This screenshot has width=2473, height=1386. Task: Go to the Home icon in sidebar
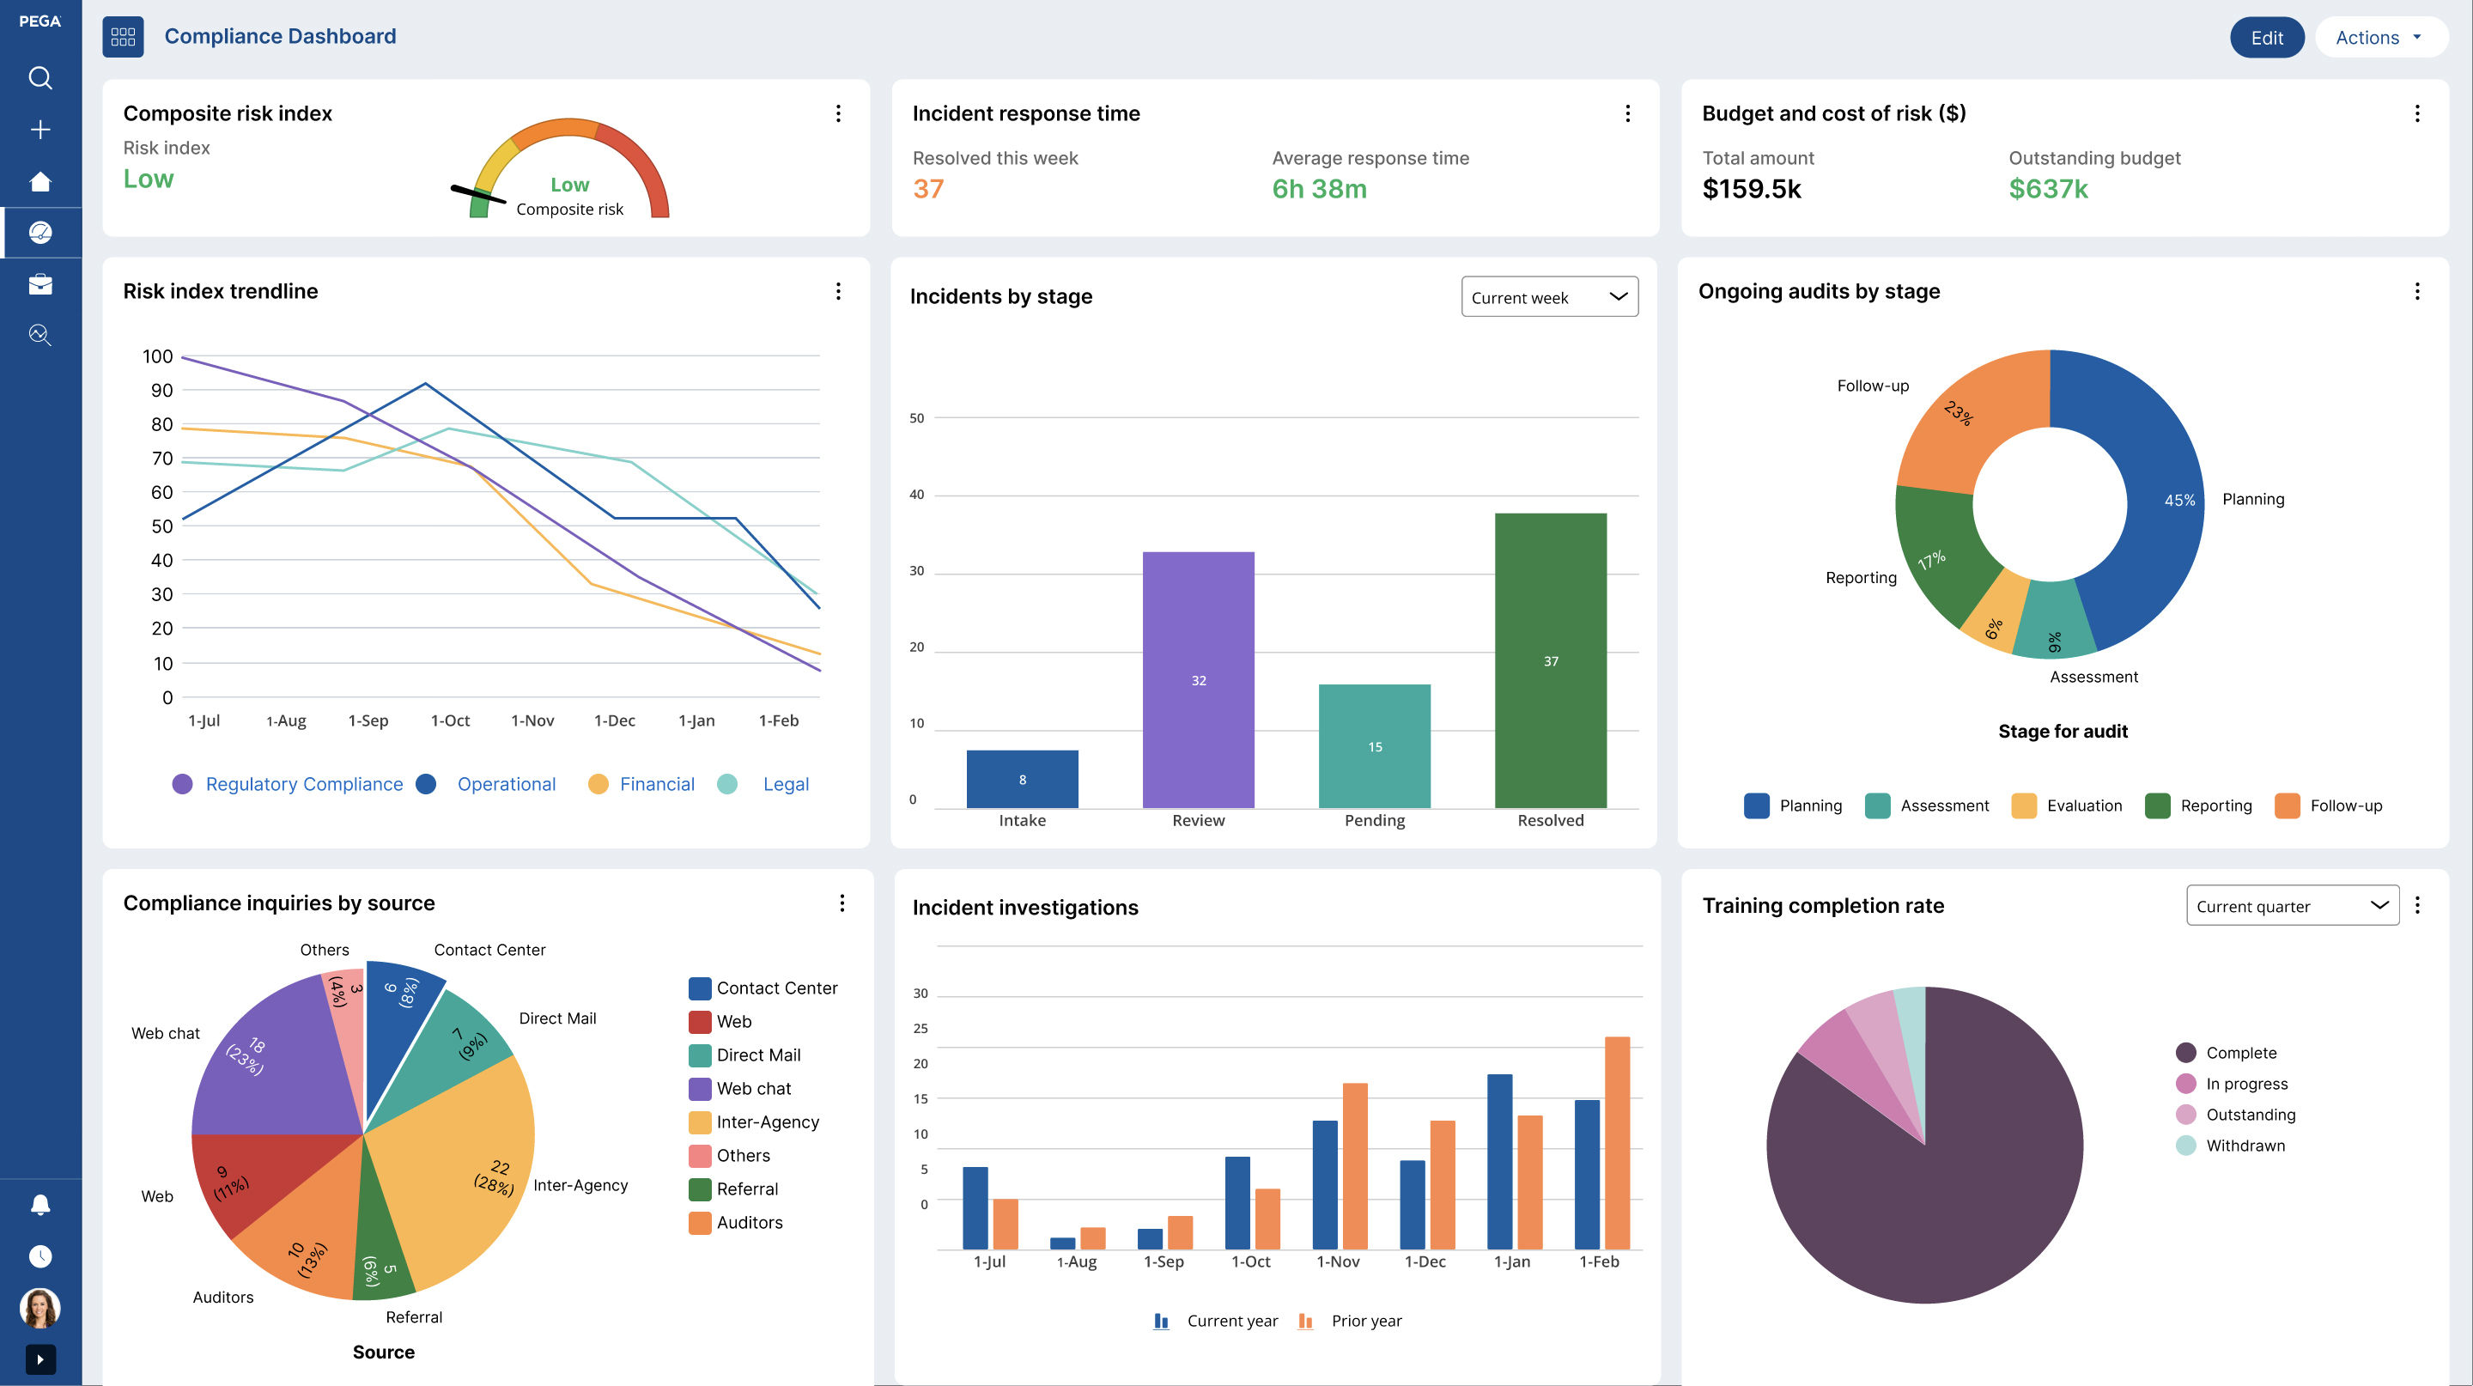[40, 181]
